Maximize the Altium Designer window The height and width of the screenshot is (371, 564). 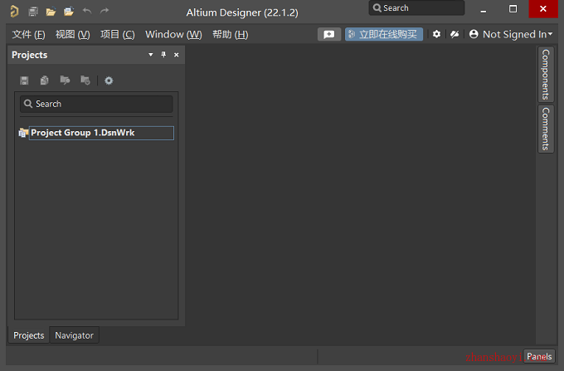click(513, 9)
